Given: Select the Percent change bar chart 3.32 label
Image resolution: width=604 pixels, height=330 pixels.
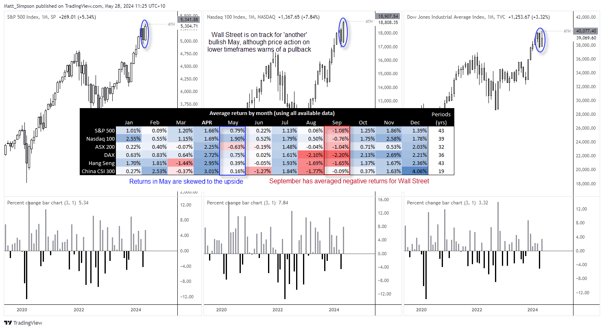Looking at the screenshot, I should pyautogui.click(x=448, y=202).
